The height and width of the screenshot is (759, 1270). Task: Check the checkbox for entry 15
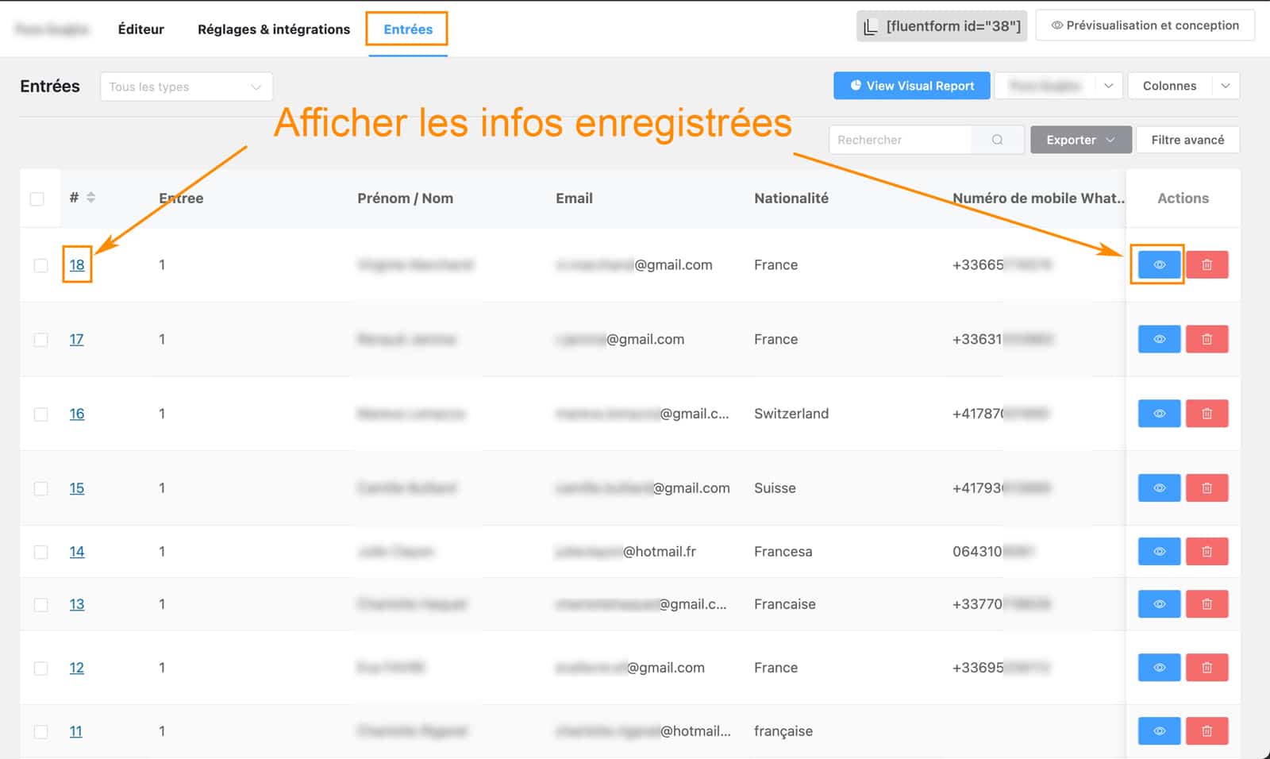click(x=40, y=488)
